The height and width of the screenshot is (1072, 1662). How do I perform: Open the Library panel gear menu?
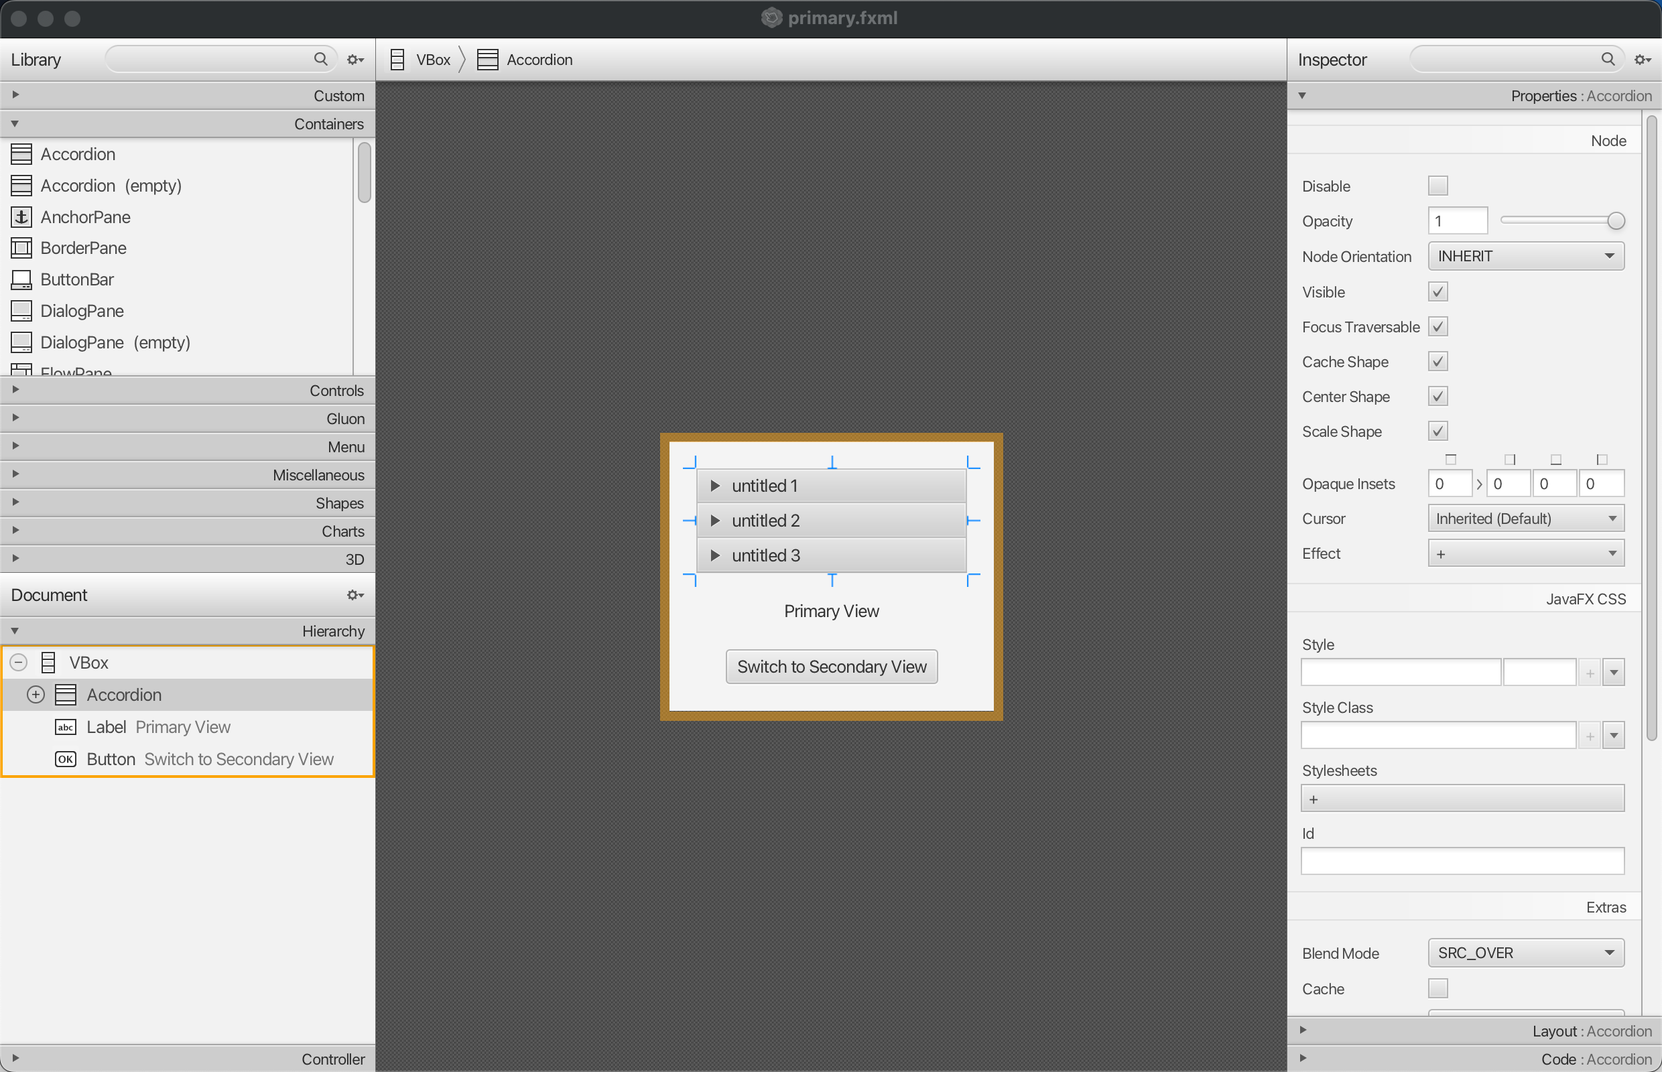tap(355, 59)
